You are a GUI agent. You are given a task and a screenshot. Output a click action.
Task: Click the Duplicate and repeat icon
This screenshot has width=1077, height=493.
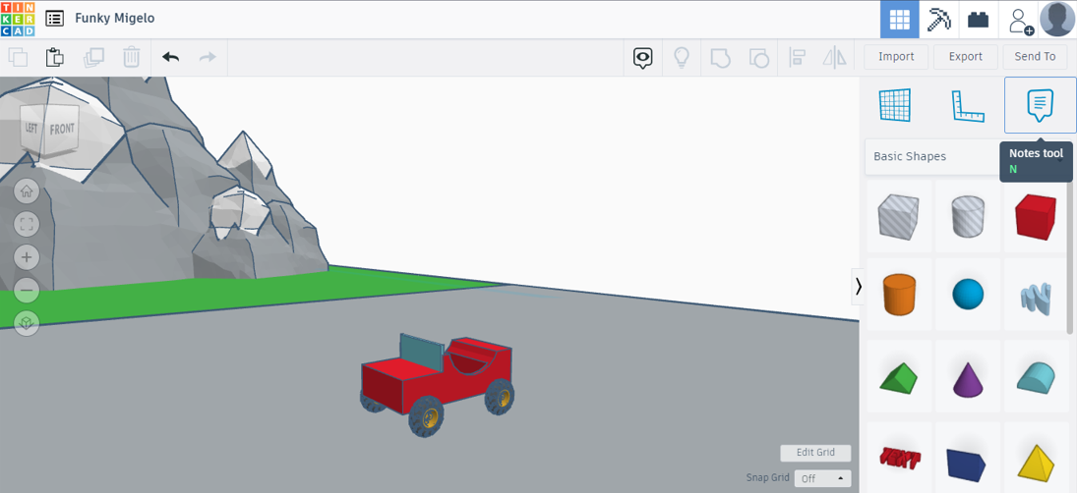(x=92, y=58)
